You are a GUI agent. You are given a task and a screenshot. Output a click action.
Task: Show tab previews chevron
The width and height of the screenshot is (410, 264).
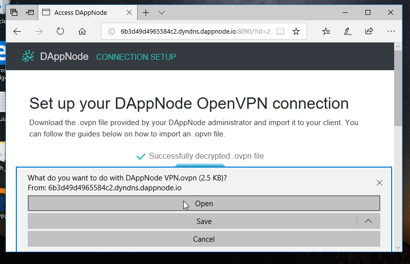coord(161,12)
